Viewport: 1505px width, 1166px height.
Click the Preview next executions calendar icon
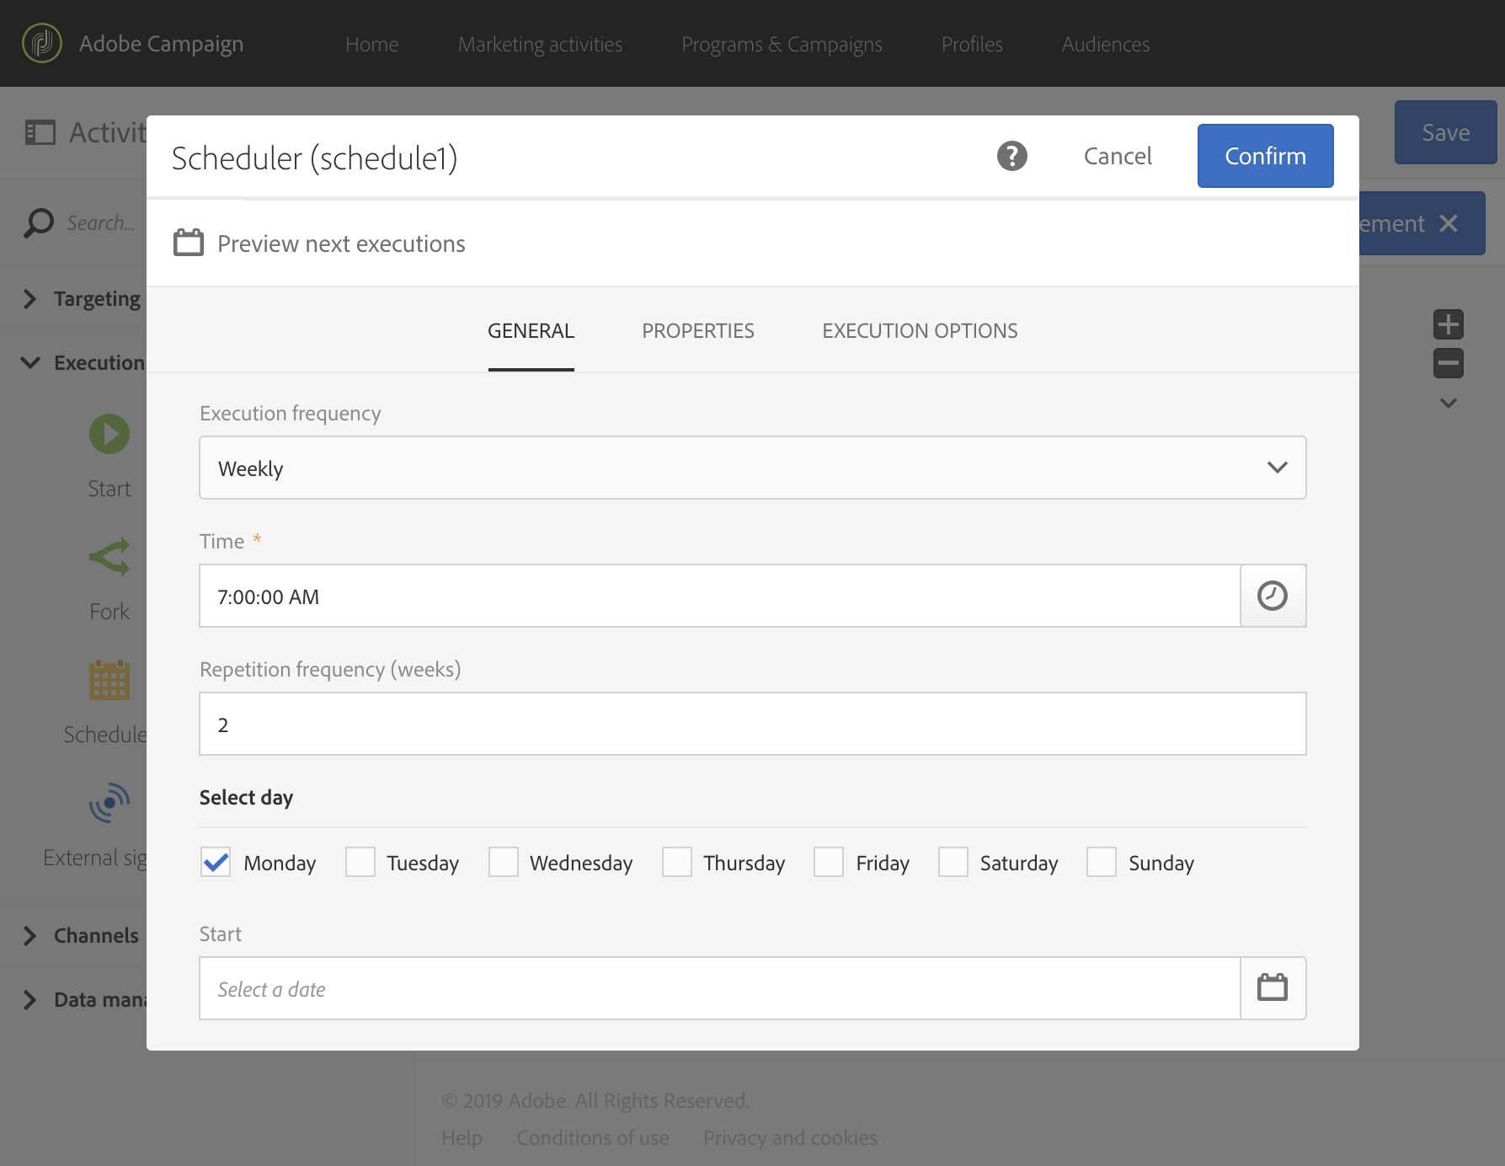189,243
